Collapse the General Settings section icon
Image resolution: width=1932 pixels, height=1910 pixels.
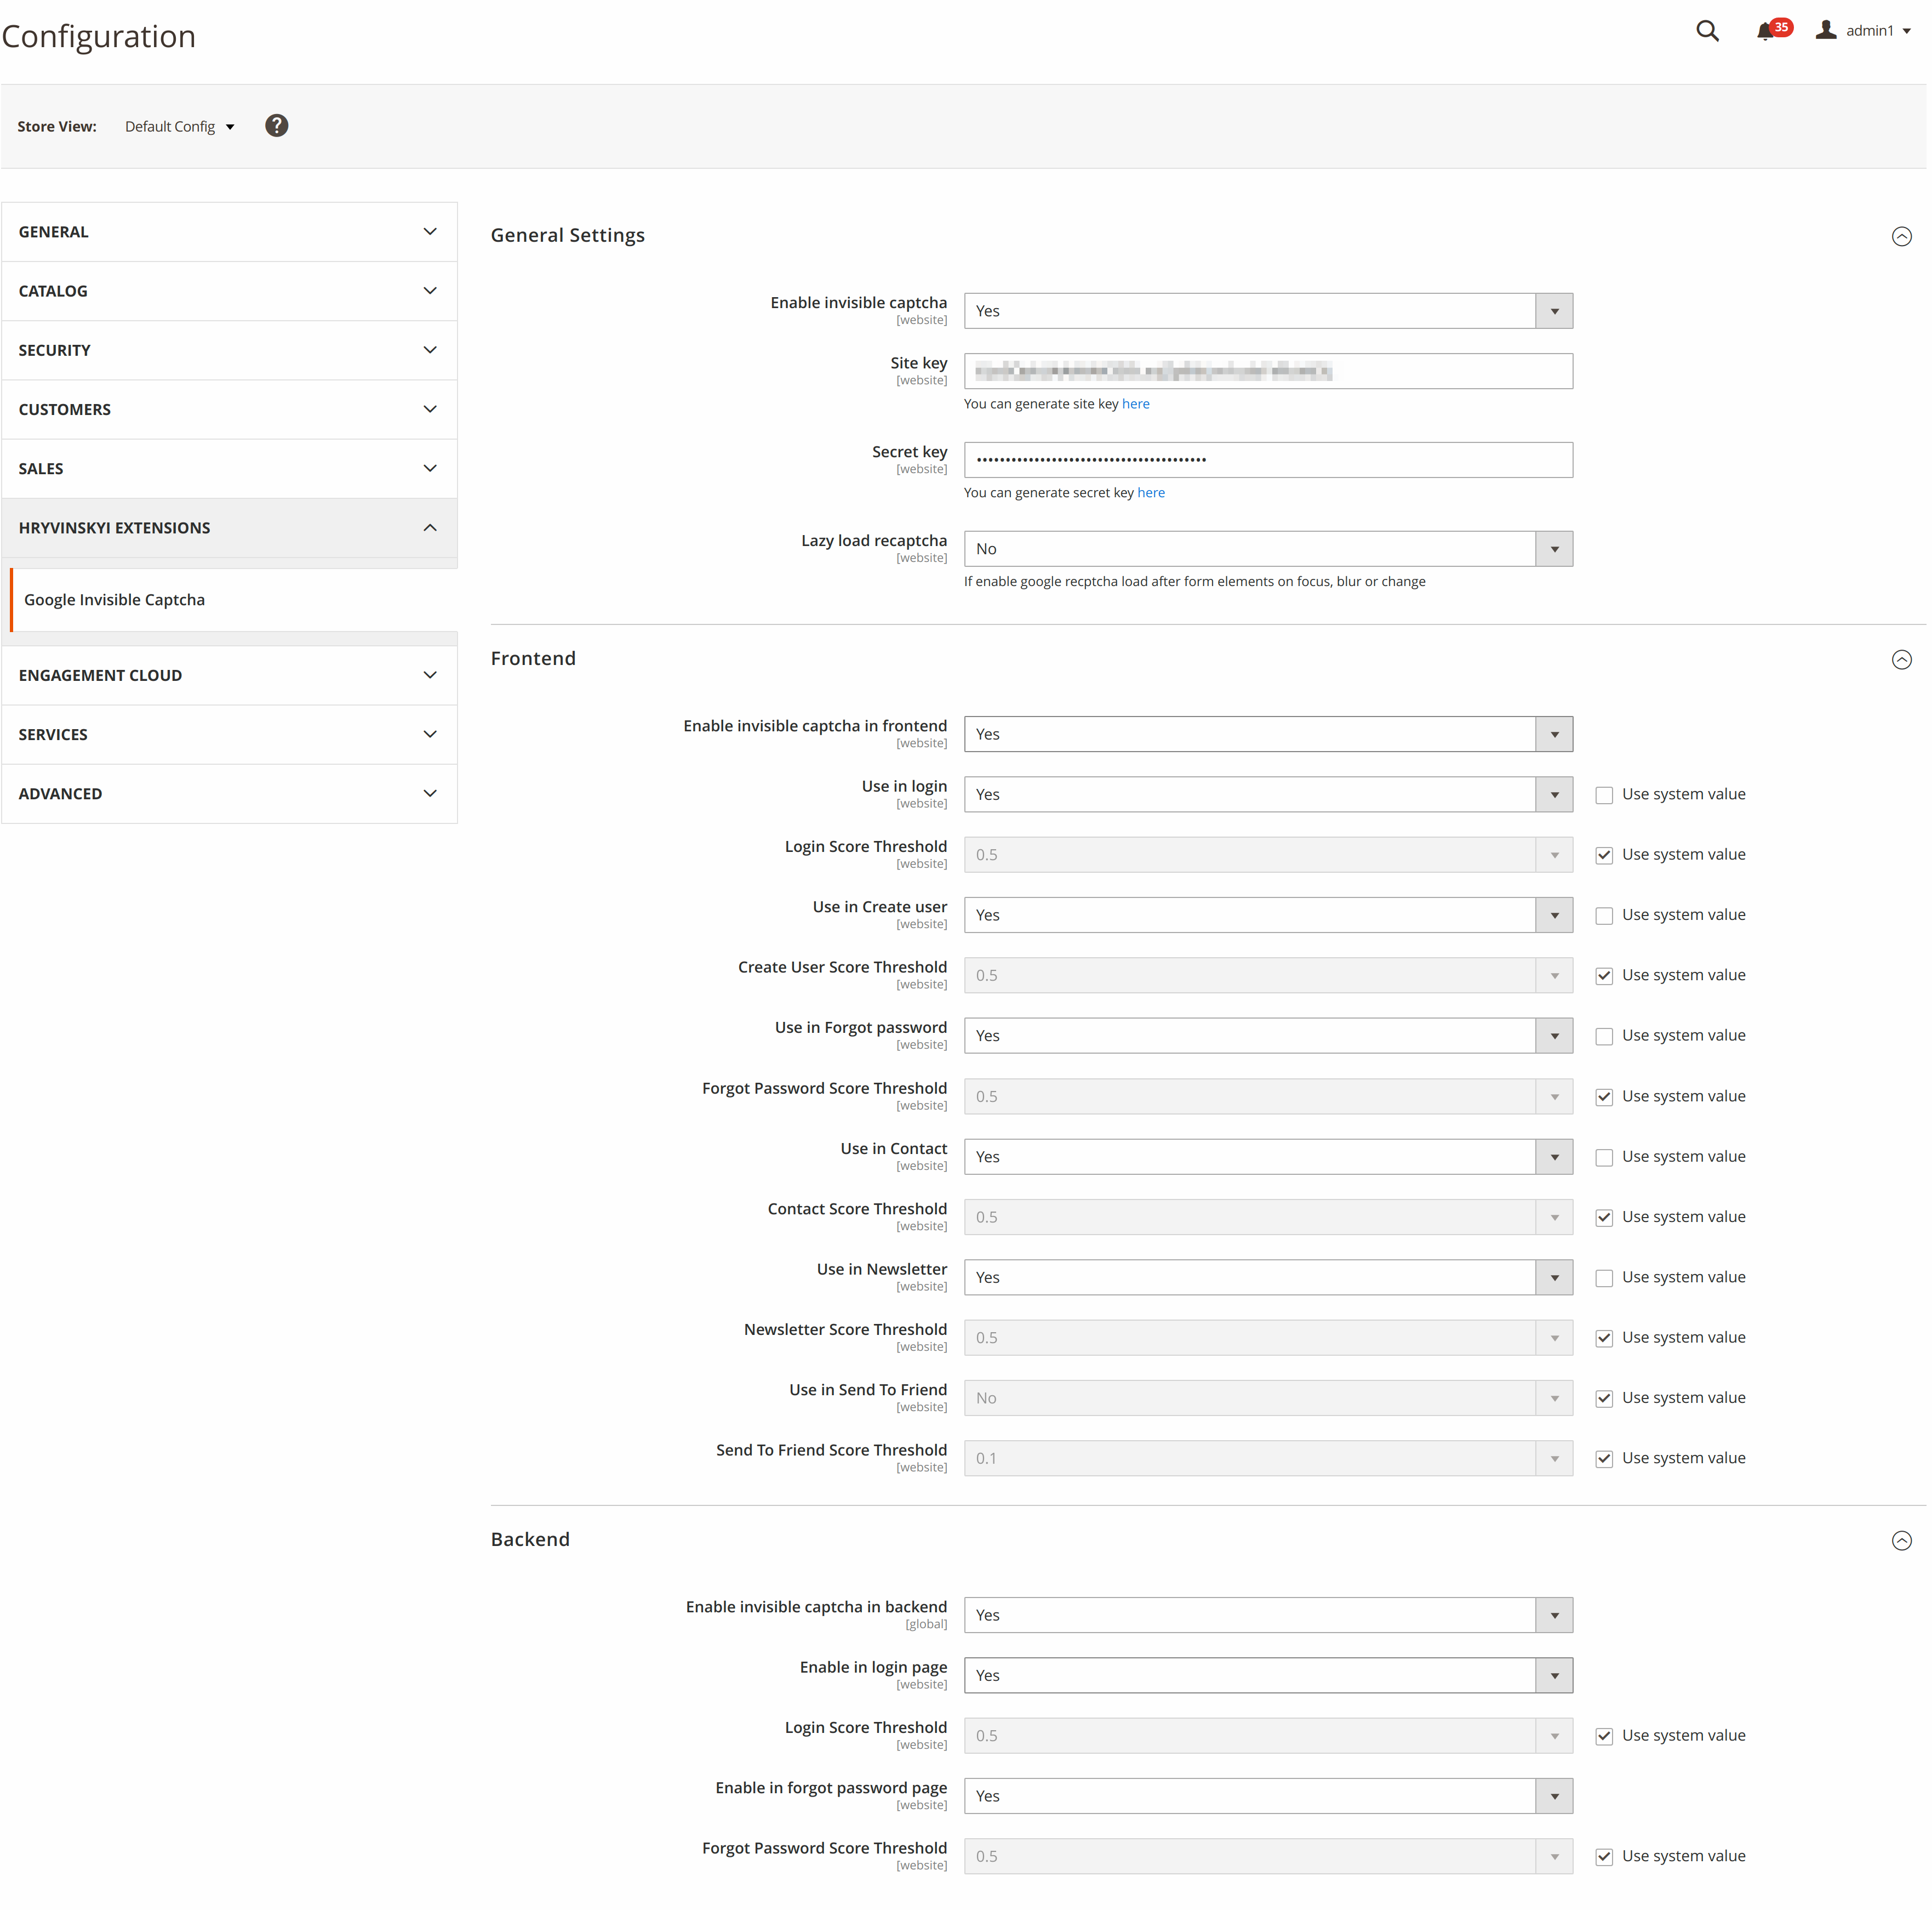1901,236
